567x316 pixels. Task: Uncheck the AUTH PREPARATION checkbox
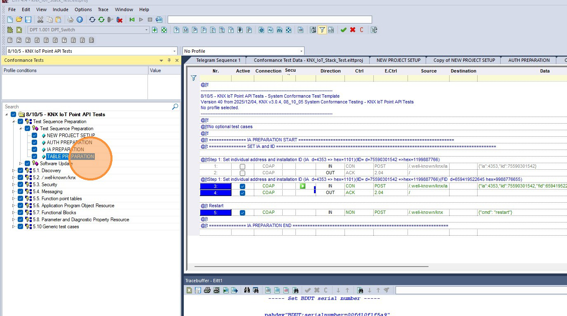coord(35,143)
